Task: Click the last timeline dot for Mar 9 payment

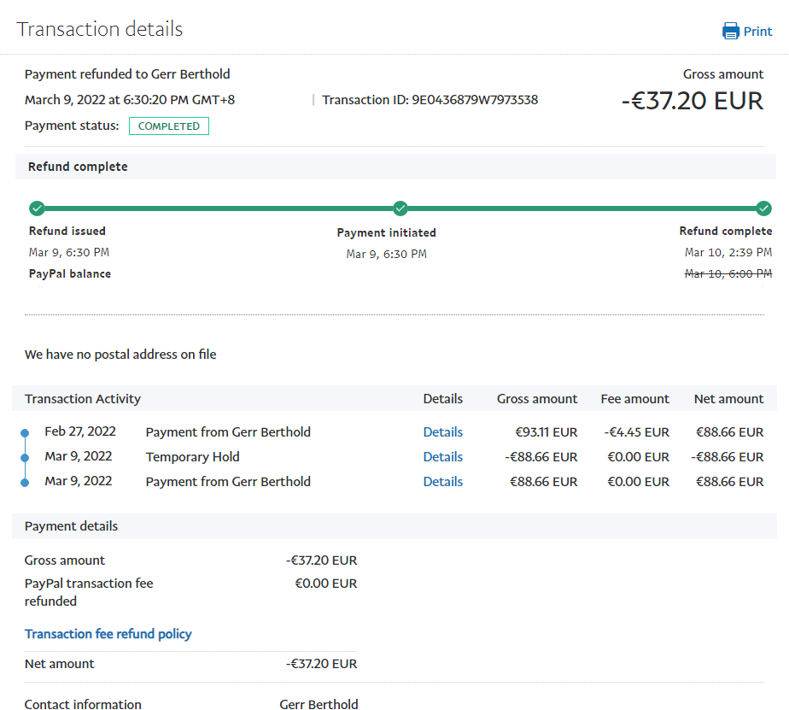Action: [x=25, y=483]
